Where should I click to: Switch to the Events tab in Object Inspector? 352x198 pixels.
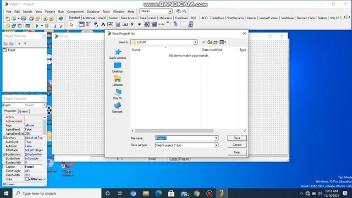pyautogui.click(x=24, y=111)
